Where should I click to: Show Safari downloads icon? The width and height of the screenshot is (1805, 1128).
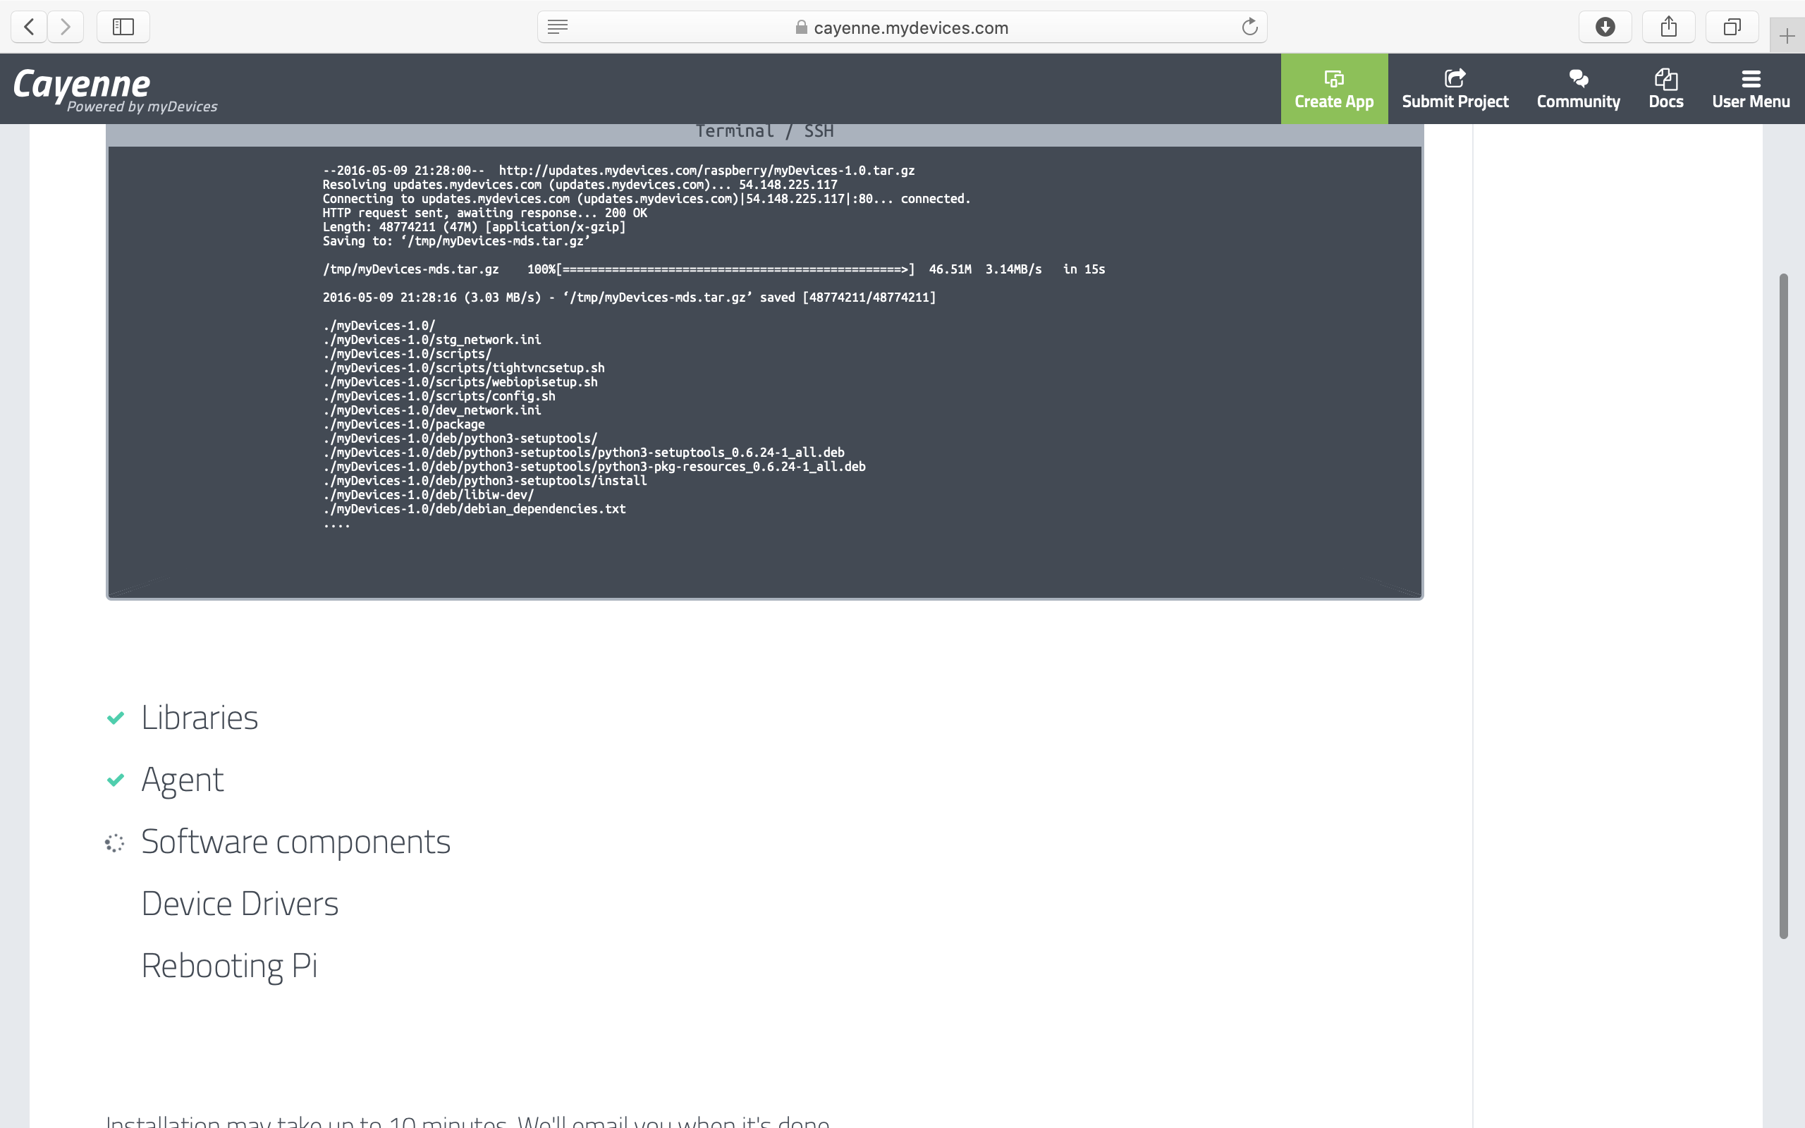tap(1605, 27)
